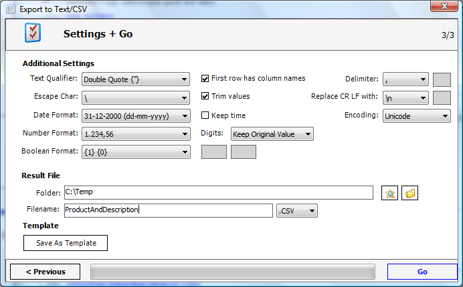The width and height of the screenshot is (463, 287).
Task: Go back with the Previous button
Action: tap(45, 272)
